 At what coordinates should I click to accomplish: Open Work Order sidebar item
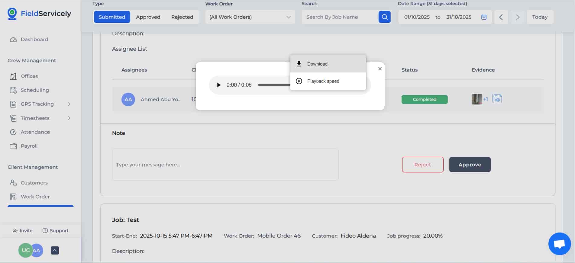[x=30, y=197]
